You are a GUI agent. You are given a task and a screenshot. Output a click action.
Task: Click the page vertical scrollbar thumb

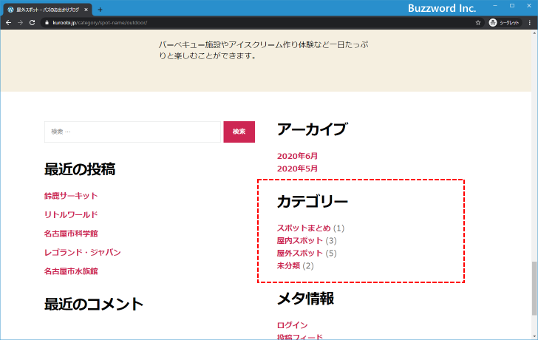pyautogui.click(x=534, y=288)
